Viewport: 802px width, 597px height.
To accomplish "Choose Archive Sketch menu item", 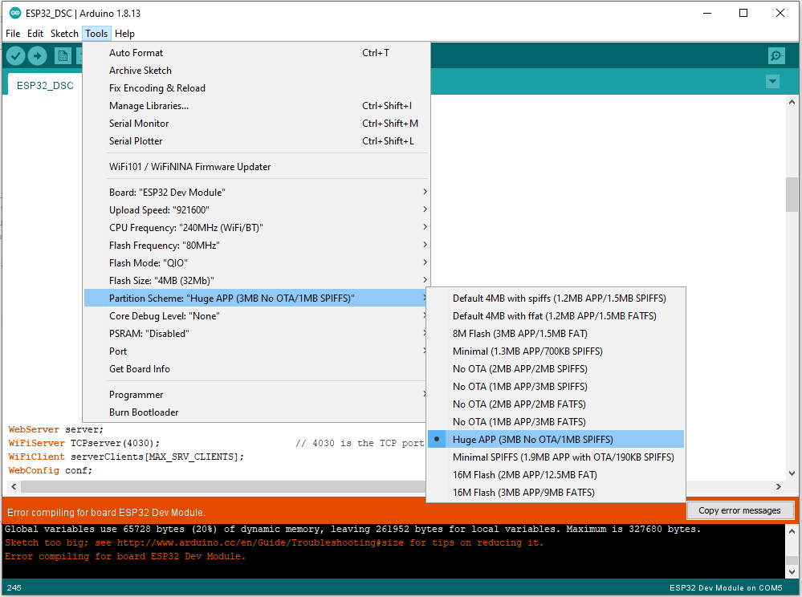I will pos(256,71).
